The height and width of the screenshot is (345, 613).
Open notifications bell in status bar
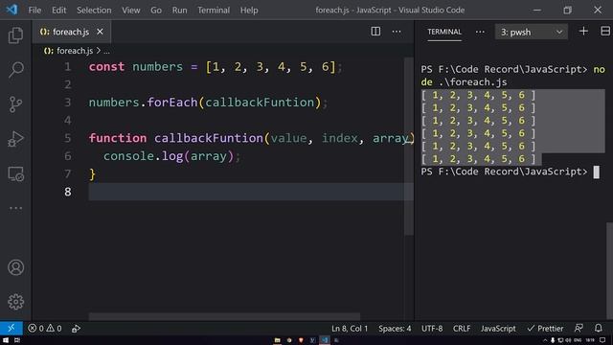tap(598, 328)
